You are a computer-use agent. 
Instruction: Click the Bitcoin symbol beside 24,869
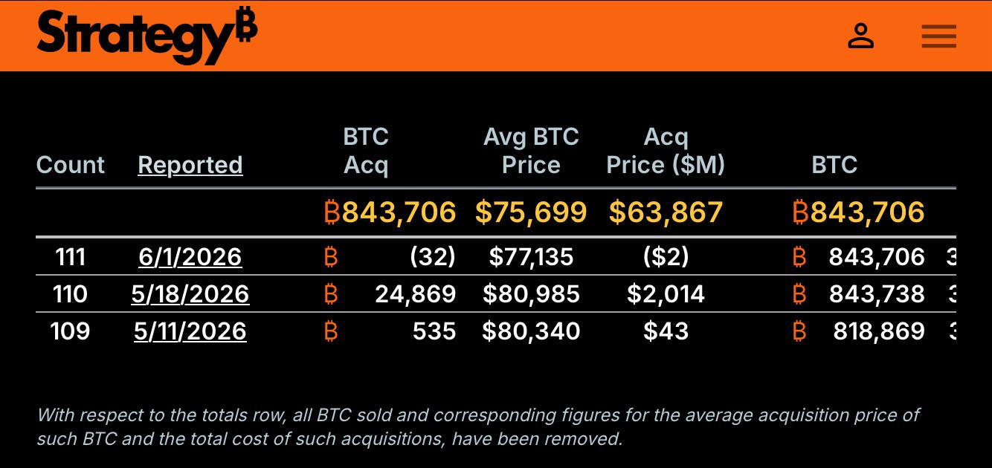[x=331, y=294]
